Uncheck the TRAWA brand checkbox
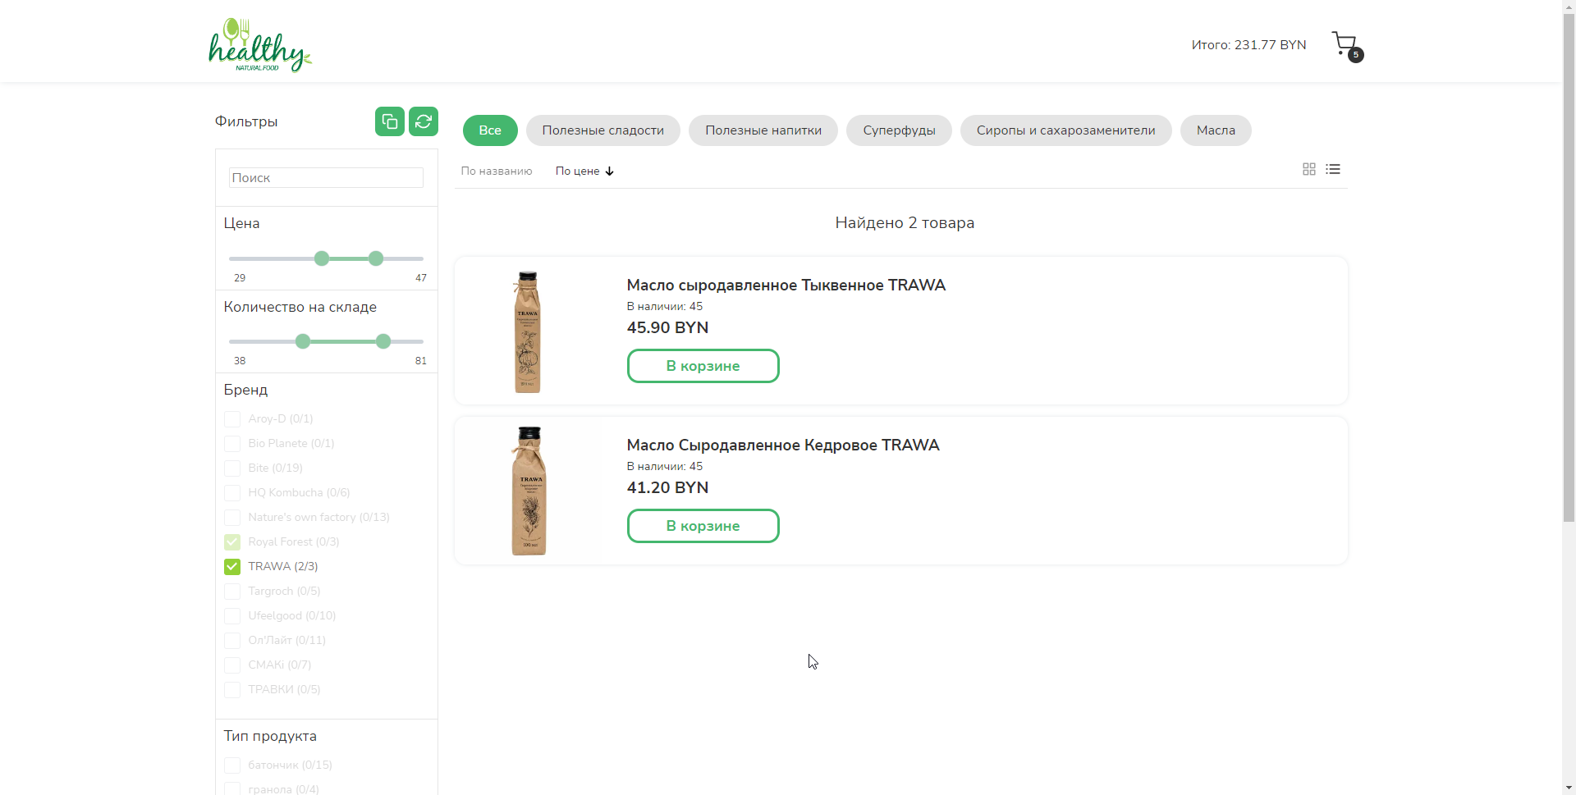This screenshot has height=795, width=1576. coord(232,567)
